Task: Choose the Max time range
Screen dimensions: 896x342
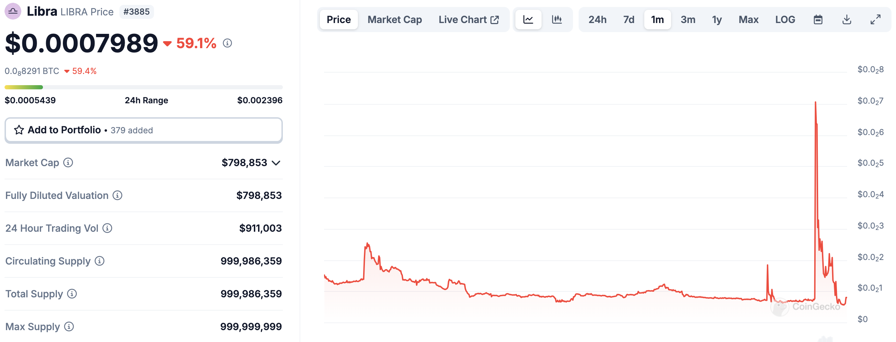Action: [748, 20]
